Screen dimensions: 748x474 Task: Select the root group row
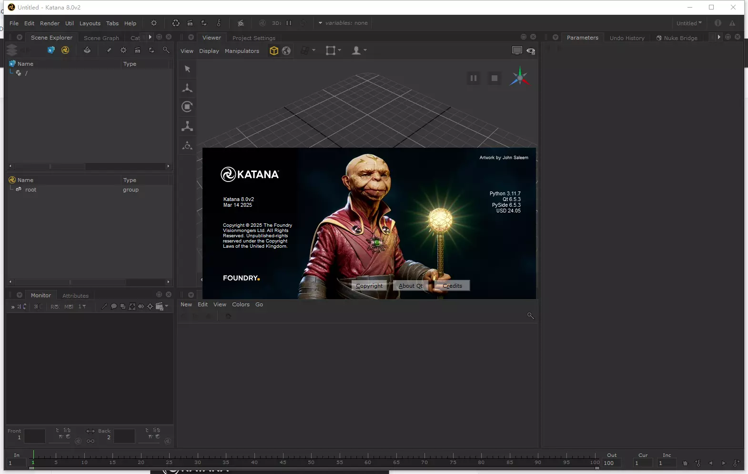89,190
